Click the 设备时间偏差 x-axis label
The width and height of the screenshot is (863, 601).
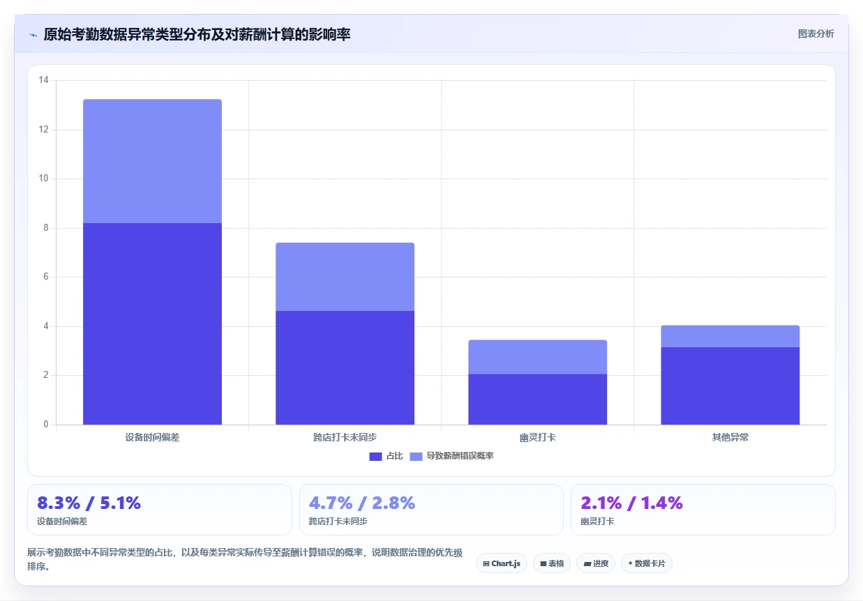coord(152,437)
